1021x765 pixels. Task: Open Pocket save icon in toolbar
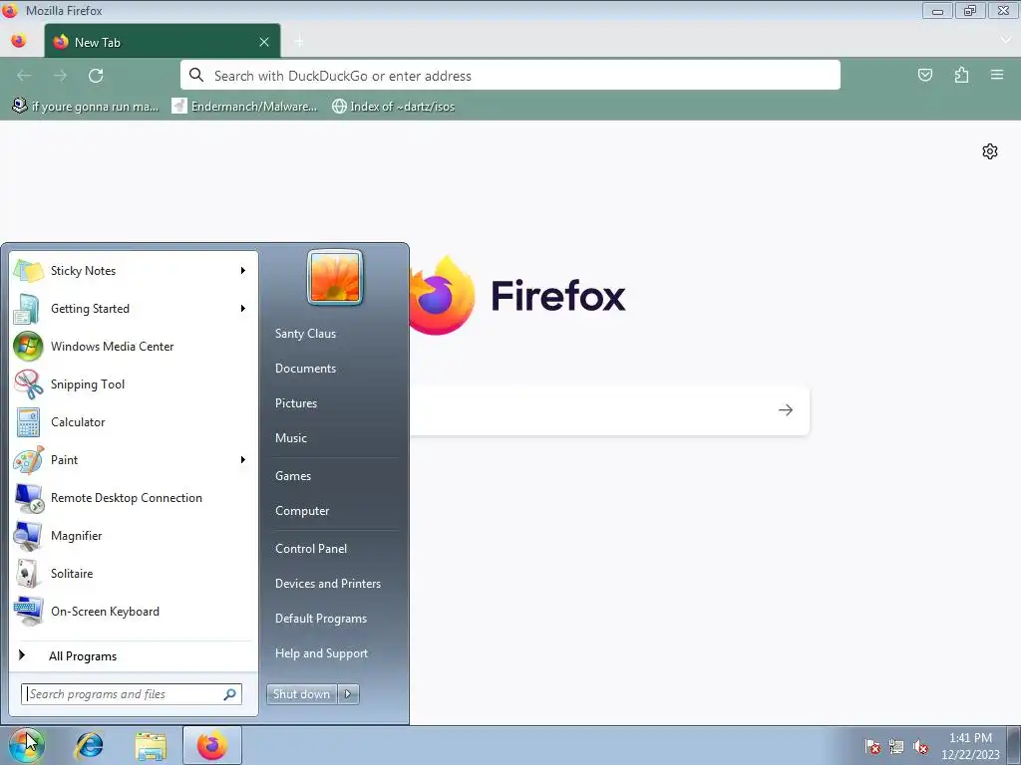(924, 76)
